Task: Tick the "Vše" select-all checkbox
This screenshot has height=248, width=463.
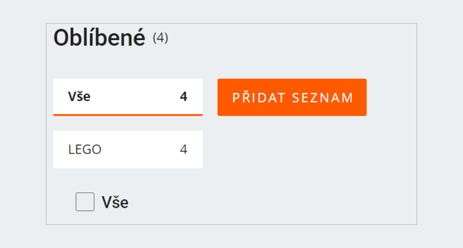Action: pos(85,202)
